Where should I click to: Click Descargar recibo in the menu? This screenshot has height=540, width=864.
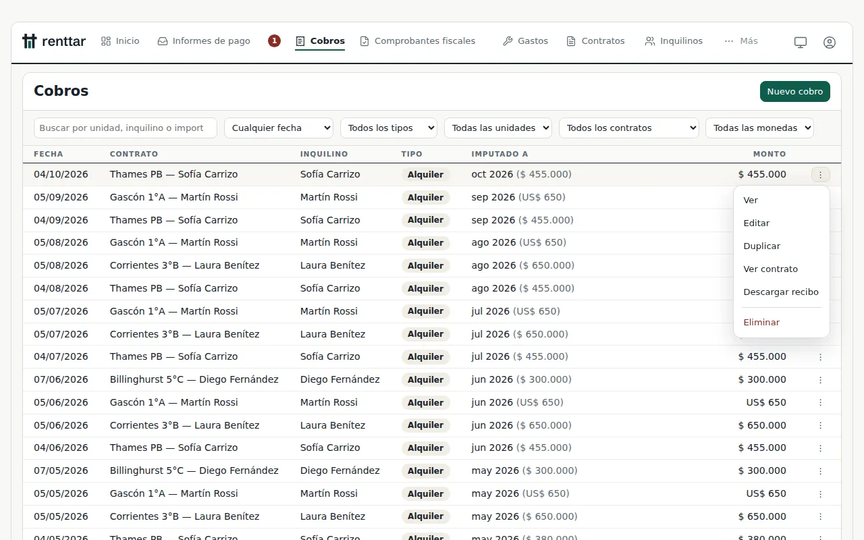pos(782,292)
